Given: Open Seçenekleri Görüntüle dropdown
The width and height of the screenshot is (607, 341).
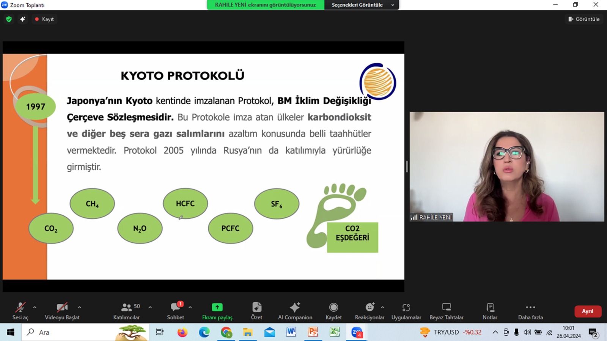Looking at the screenshot, I should (362, 5).
